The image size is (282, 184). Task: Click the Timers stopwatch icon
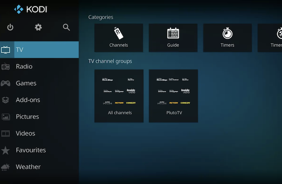[x=227, y=33]
